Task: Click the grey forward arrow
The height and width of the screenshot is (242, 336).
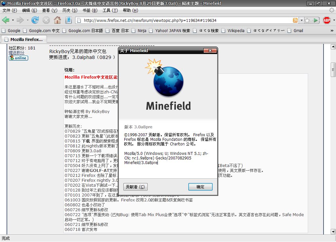Action: (20, 20)
